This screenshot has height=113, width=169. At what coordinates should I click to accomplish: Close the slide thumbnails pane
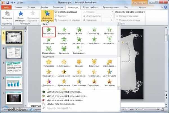pyautogui.click(x=25, y=28)
